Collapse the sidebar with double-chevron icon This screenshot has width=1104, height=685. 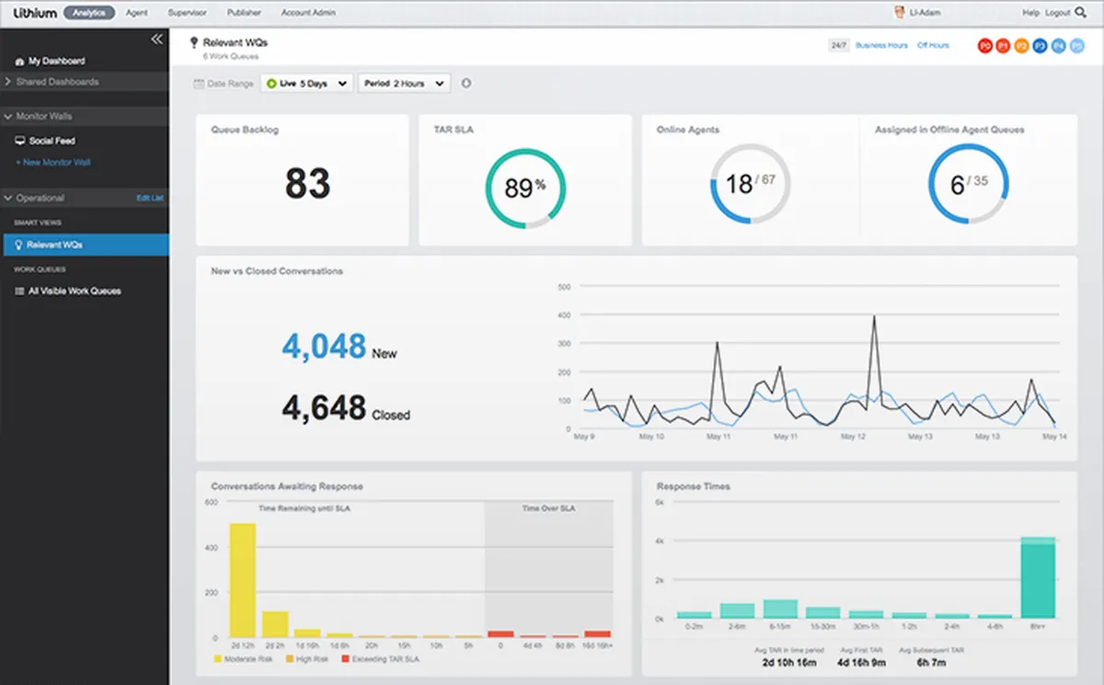click(x=156, y=40)
